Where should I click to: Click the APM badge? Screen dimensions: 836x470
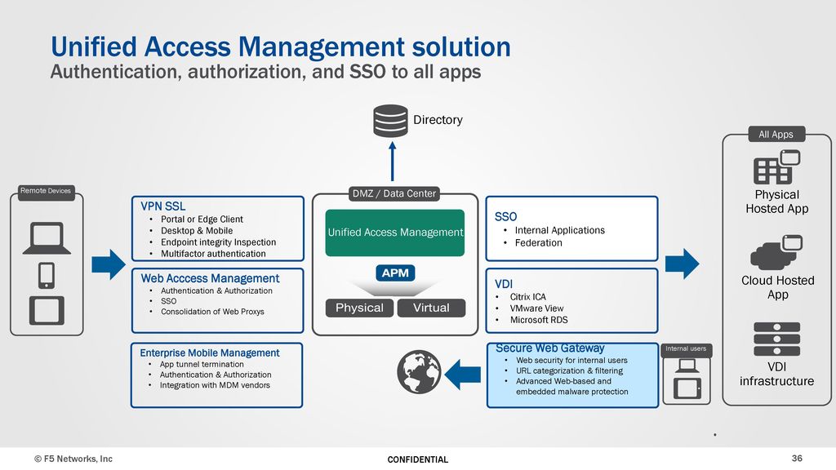click(395, 273)
